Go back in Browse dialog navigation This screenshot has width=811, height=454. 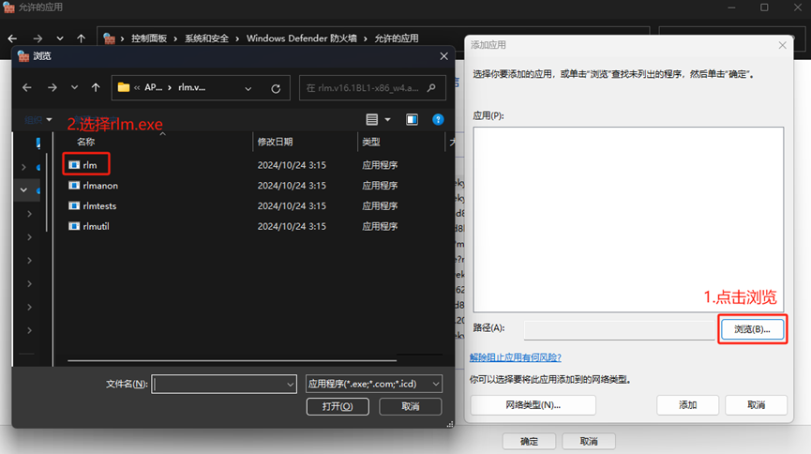pyautogui.click(x=27, y=88)
